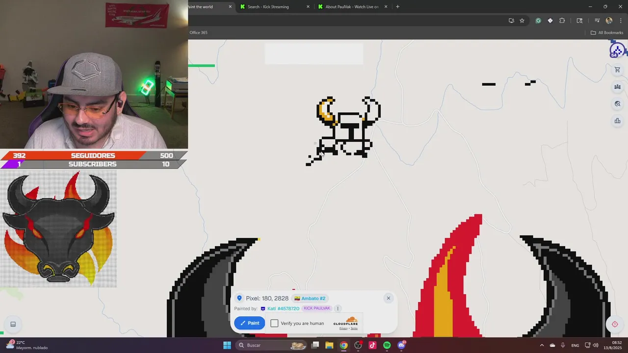Screen dimensions: 628x353
Task: Click the Cloudflare Privacy link
Action: point(343,328)
